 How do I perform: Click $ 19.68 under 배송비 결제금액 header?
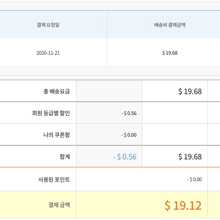coord(170,53)
